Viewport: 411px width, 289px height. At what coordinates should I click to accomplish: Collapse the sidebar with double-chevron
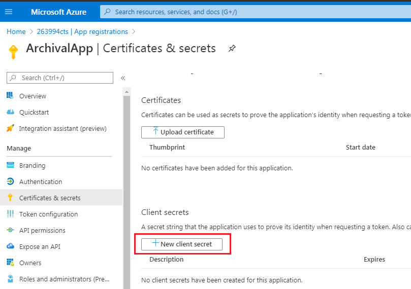[123, 78]
